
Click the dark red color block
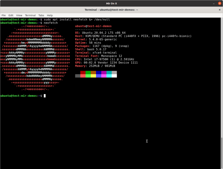(x=83, y=72)
